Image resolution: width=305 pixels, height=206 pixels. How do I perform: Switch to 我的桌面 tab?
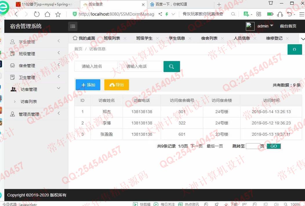click(84, 38)
